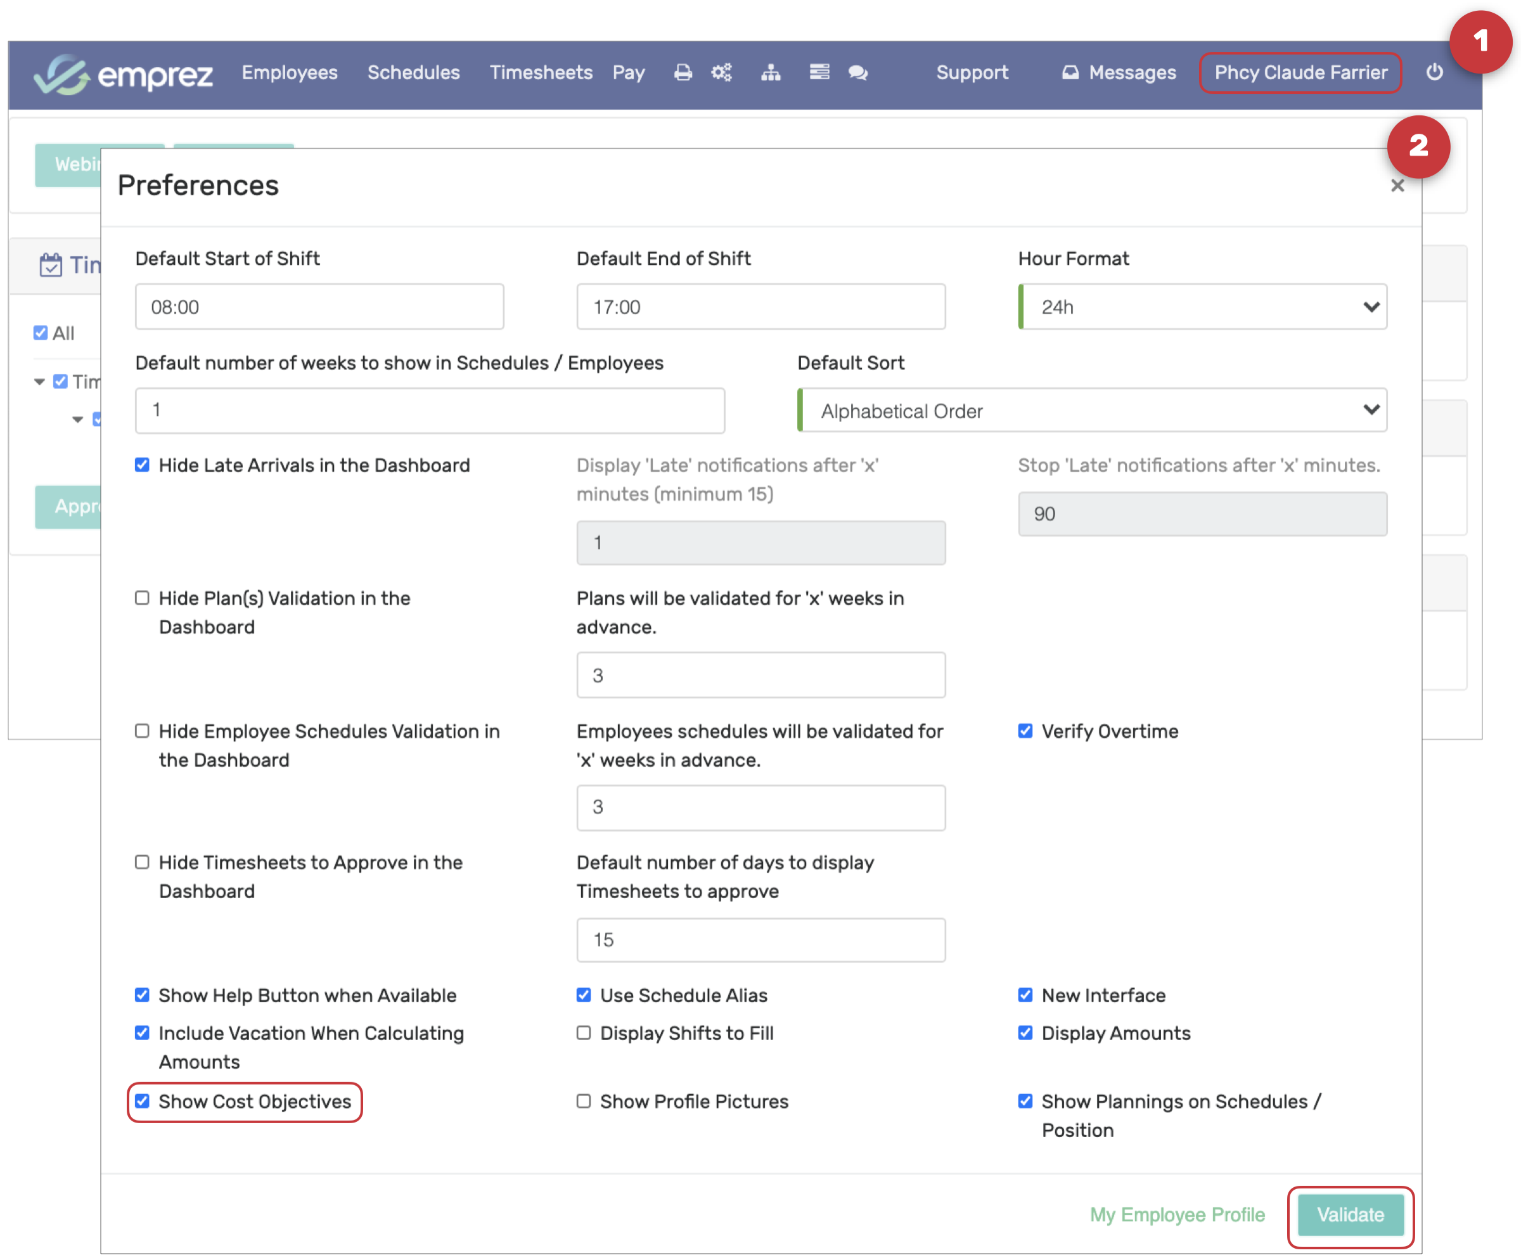Enable Show Profile Pictures checkbox
The width and height of the screenshot is (1521, 1255).
click(x=584, y=1101)
